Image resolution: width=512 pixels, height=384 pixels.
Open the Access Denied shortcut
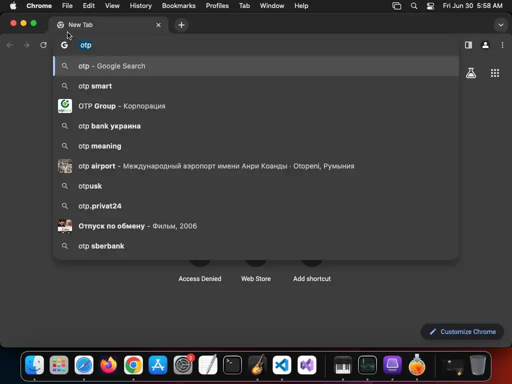(x=200, y=278)
